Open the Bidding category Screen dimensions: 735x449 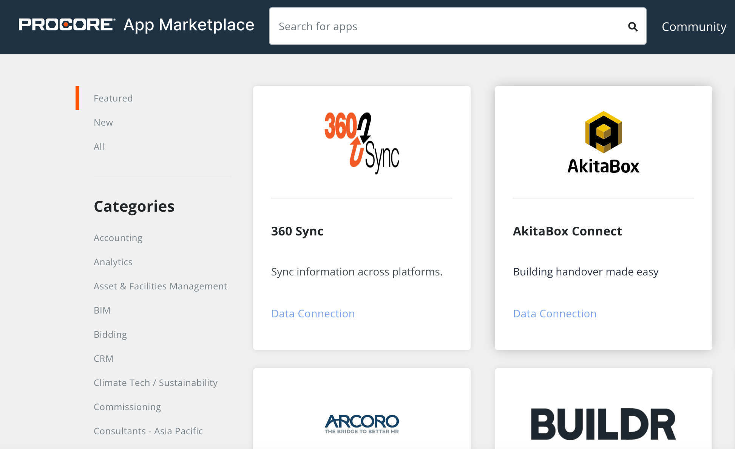[x=110, y=334]
